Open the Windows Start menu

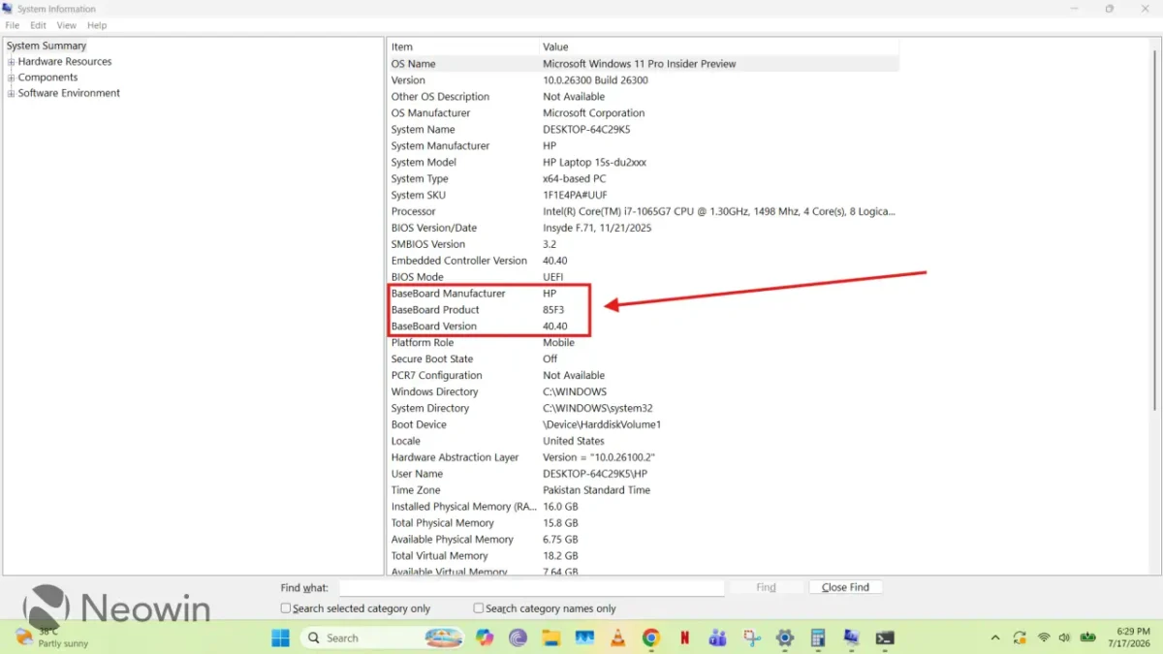[280, 638]
